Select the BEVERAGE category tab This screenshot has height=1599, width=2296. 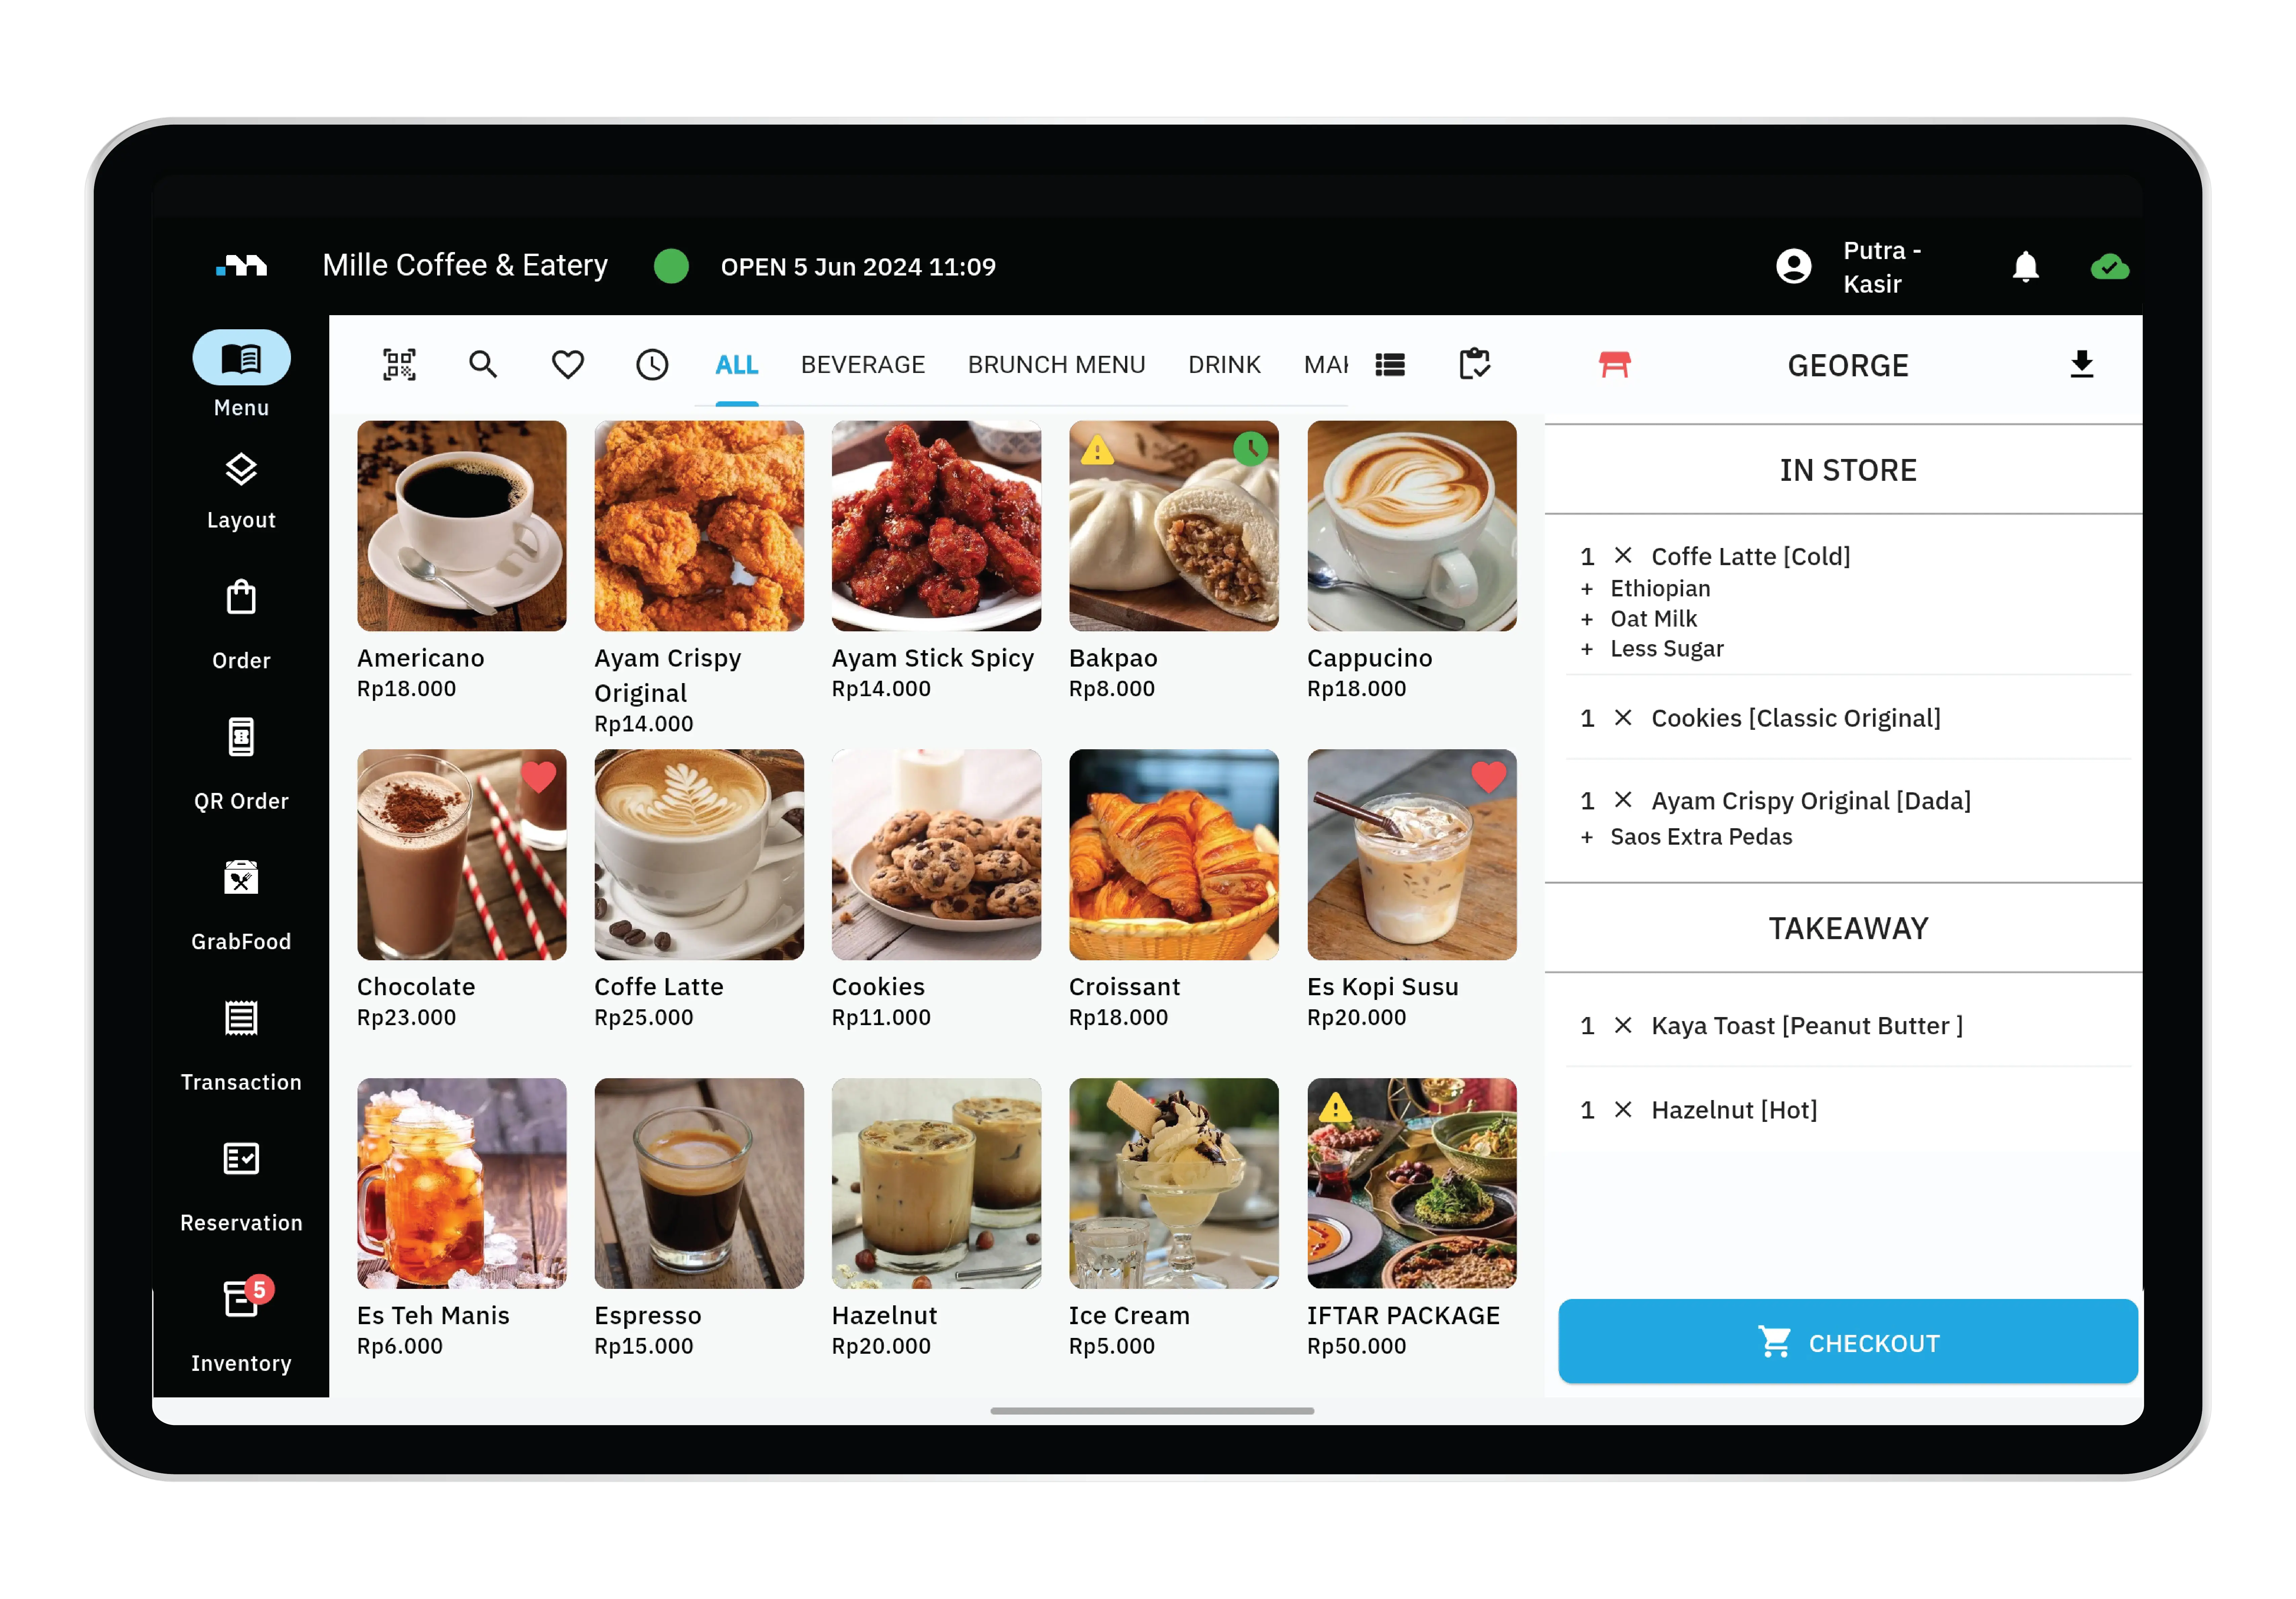pyautogui.click(x=863, y=365)
